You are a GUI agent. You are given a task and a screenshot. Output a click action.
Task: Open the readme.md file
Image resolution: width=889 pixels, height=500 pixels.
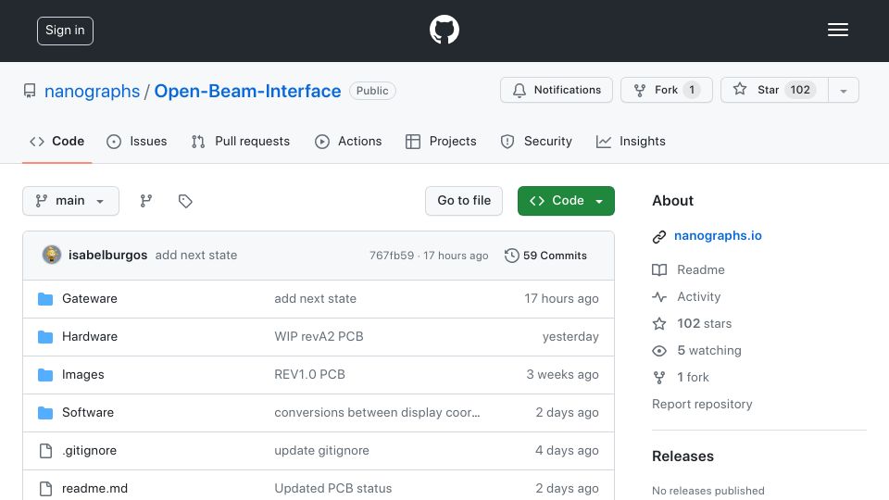pyautogui.click(x=94, y=489)
